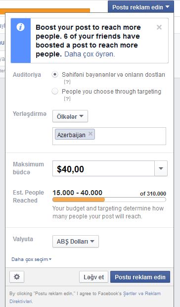Expand the maximum budget dropdown arrow
Viewport: 180px width, 307px height.
point(161,168)
